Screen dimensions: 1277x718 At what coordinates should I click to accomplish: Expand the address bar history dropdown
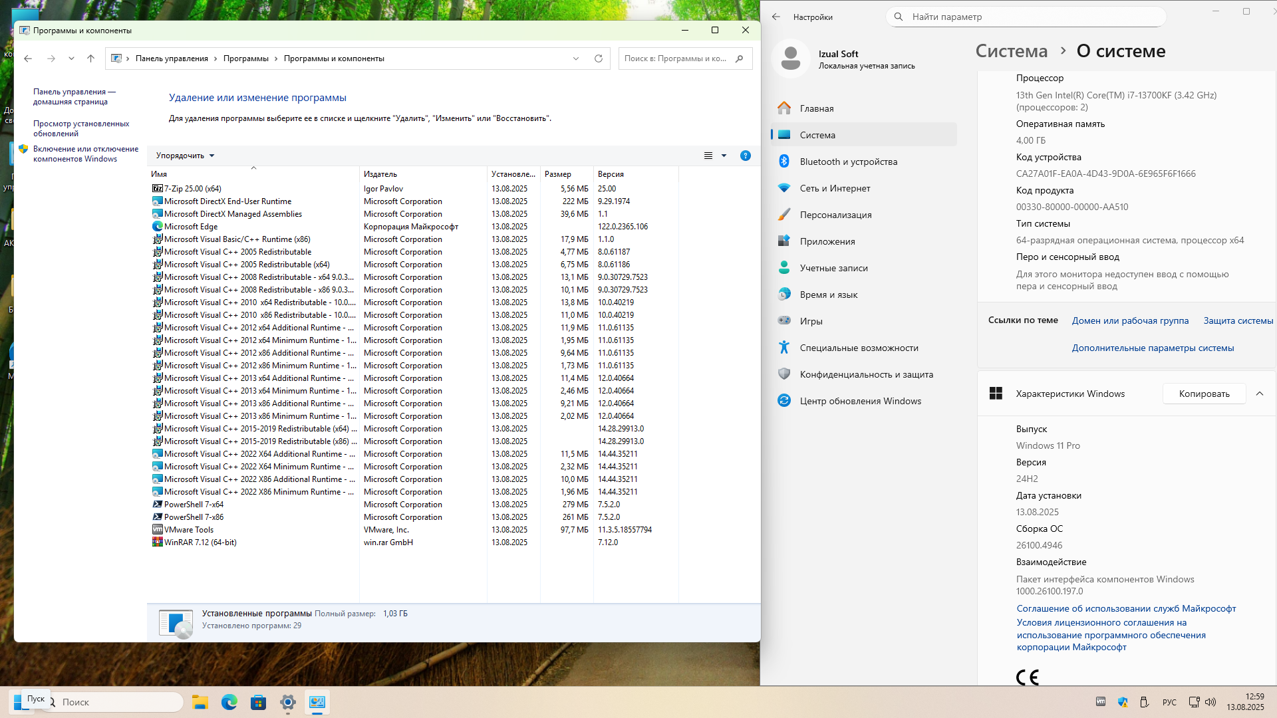576,59
